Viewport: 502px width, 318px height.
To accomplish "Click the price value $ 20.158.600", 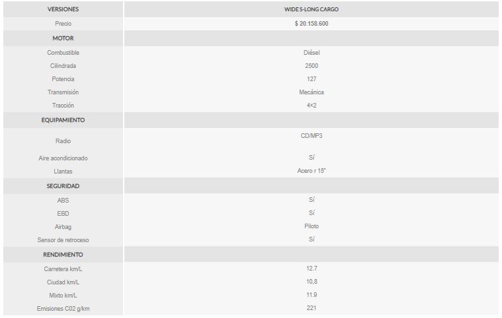I will click(x=312, y=24).
